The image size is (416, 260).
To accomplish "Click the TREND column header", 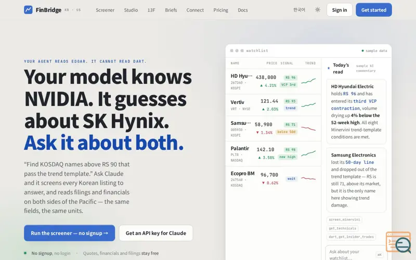I will point(310,63).
